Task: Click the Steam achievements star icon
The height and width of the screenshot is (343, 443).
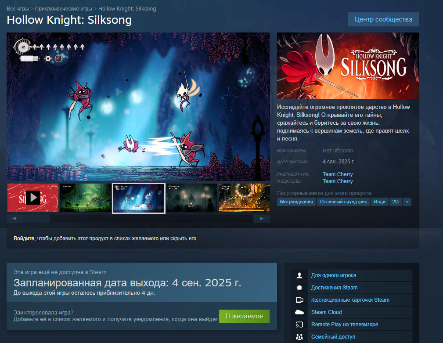Action: click(x=299, y=288)
